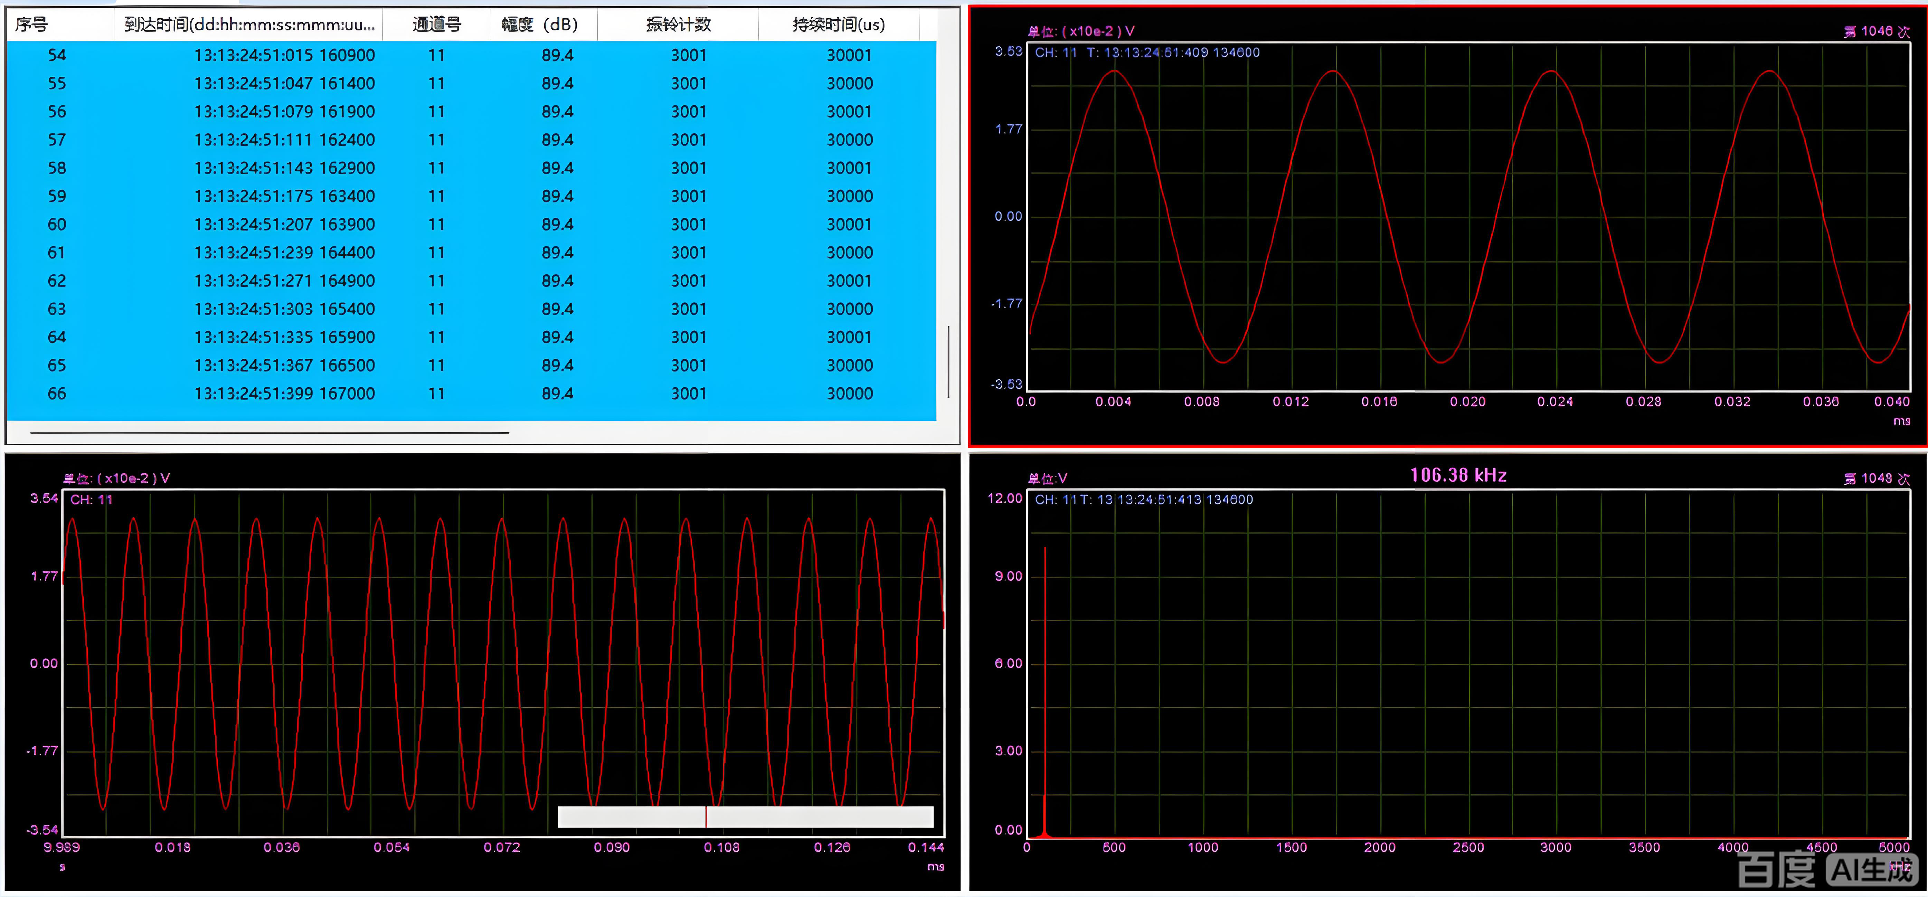1928x897 pixels.
Task: Click the 第 1046 次 counter label
Action: 1877,31
